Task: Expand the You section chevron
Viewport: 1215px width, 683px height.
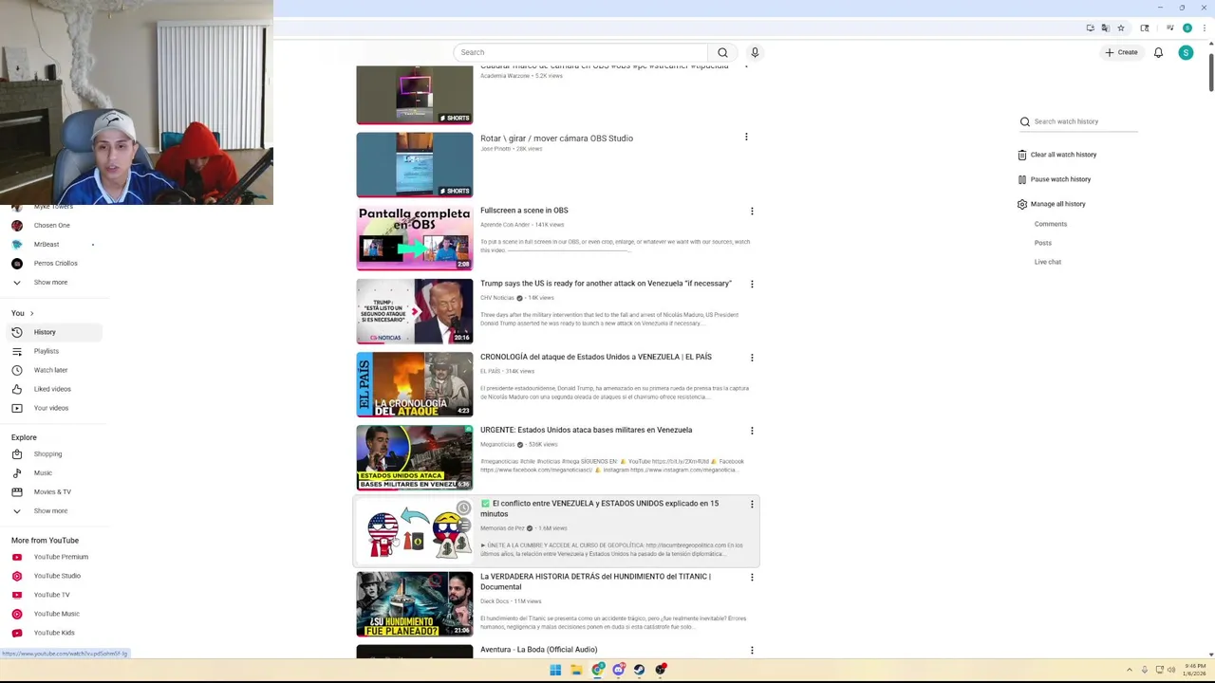Action: pos(31,313)
